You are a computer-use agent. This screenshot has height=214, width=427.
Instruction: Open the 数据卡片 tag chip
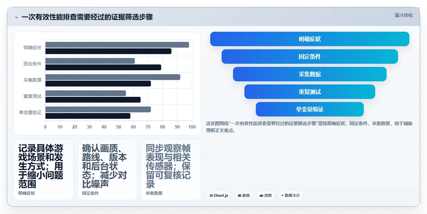[x=291, y=195]
